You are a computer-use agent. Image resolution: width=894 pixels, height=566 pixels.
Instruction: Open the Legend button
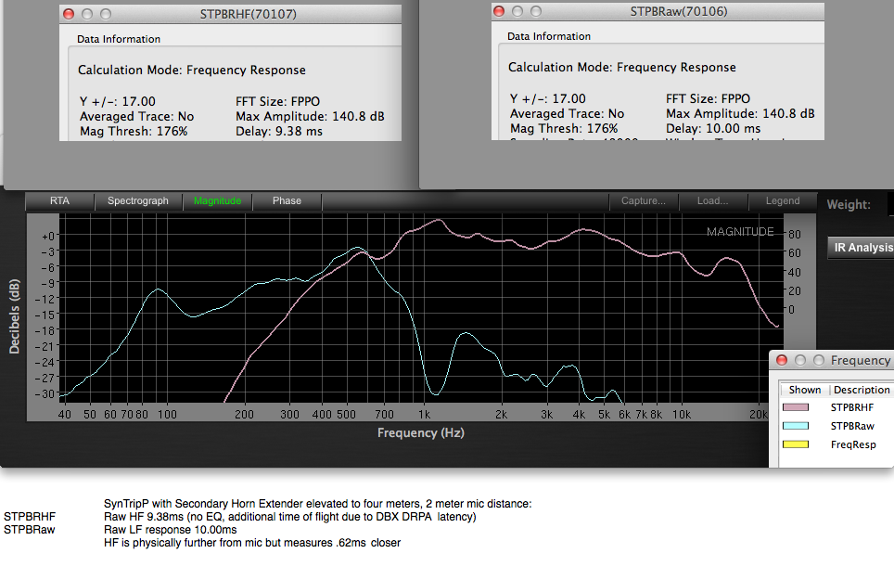tap(783, 200)
